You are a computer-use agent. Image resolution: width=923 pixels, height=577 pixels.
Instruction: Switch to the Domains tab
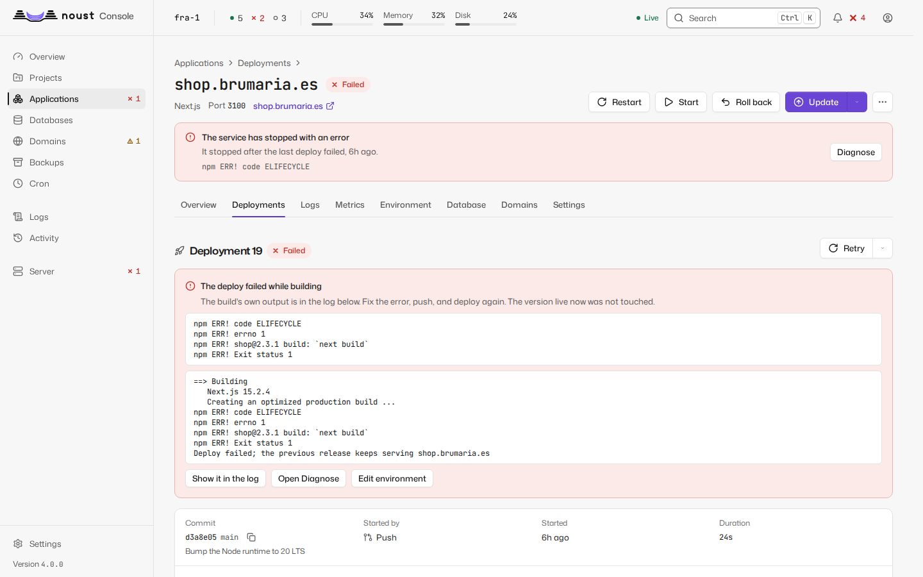pyautogui.click(x=519, y=205)
